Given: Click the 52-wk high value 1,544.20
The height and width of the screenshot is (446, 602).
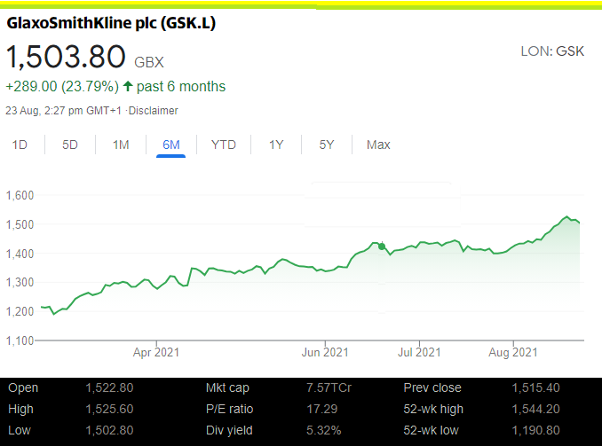Looking at the screenshot, I should coord(535,409).
